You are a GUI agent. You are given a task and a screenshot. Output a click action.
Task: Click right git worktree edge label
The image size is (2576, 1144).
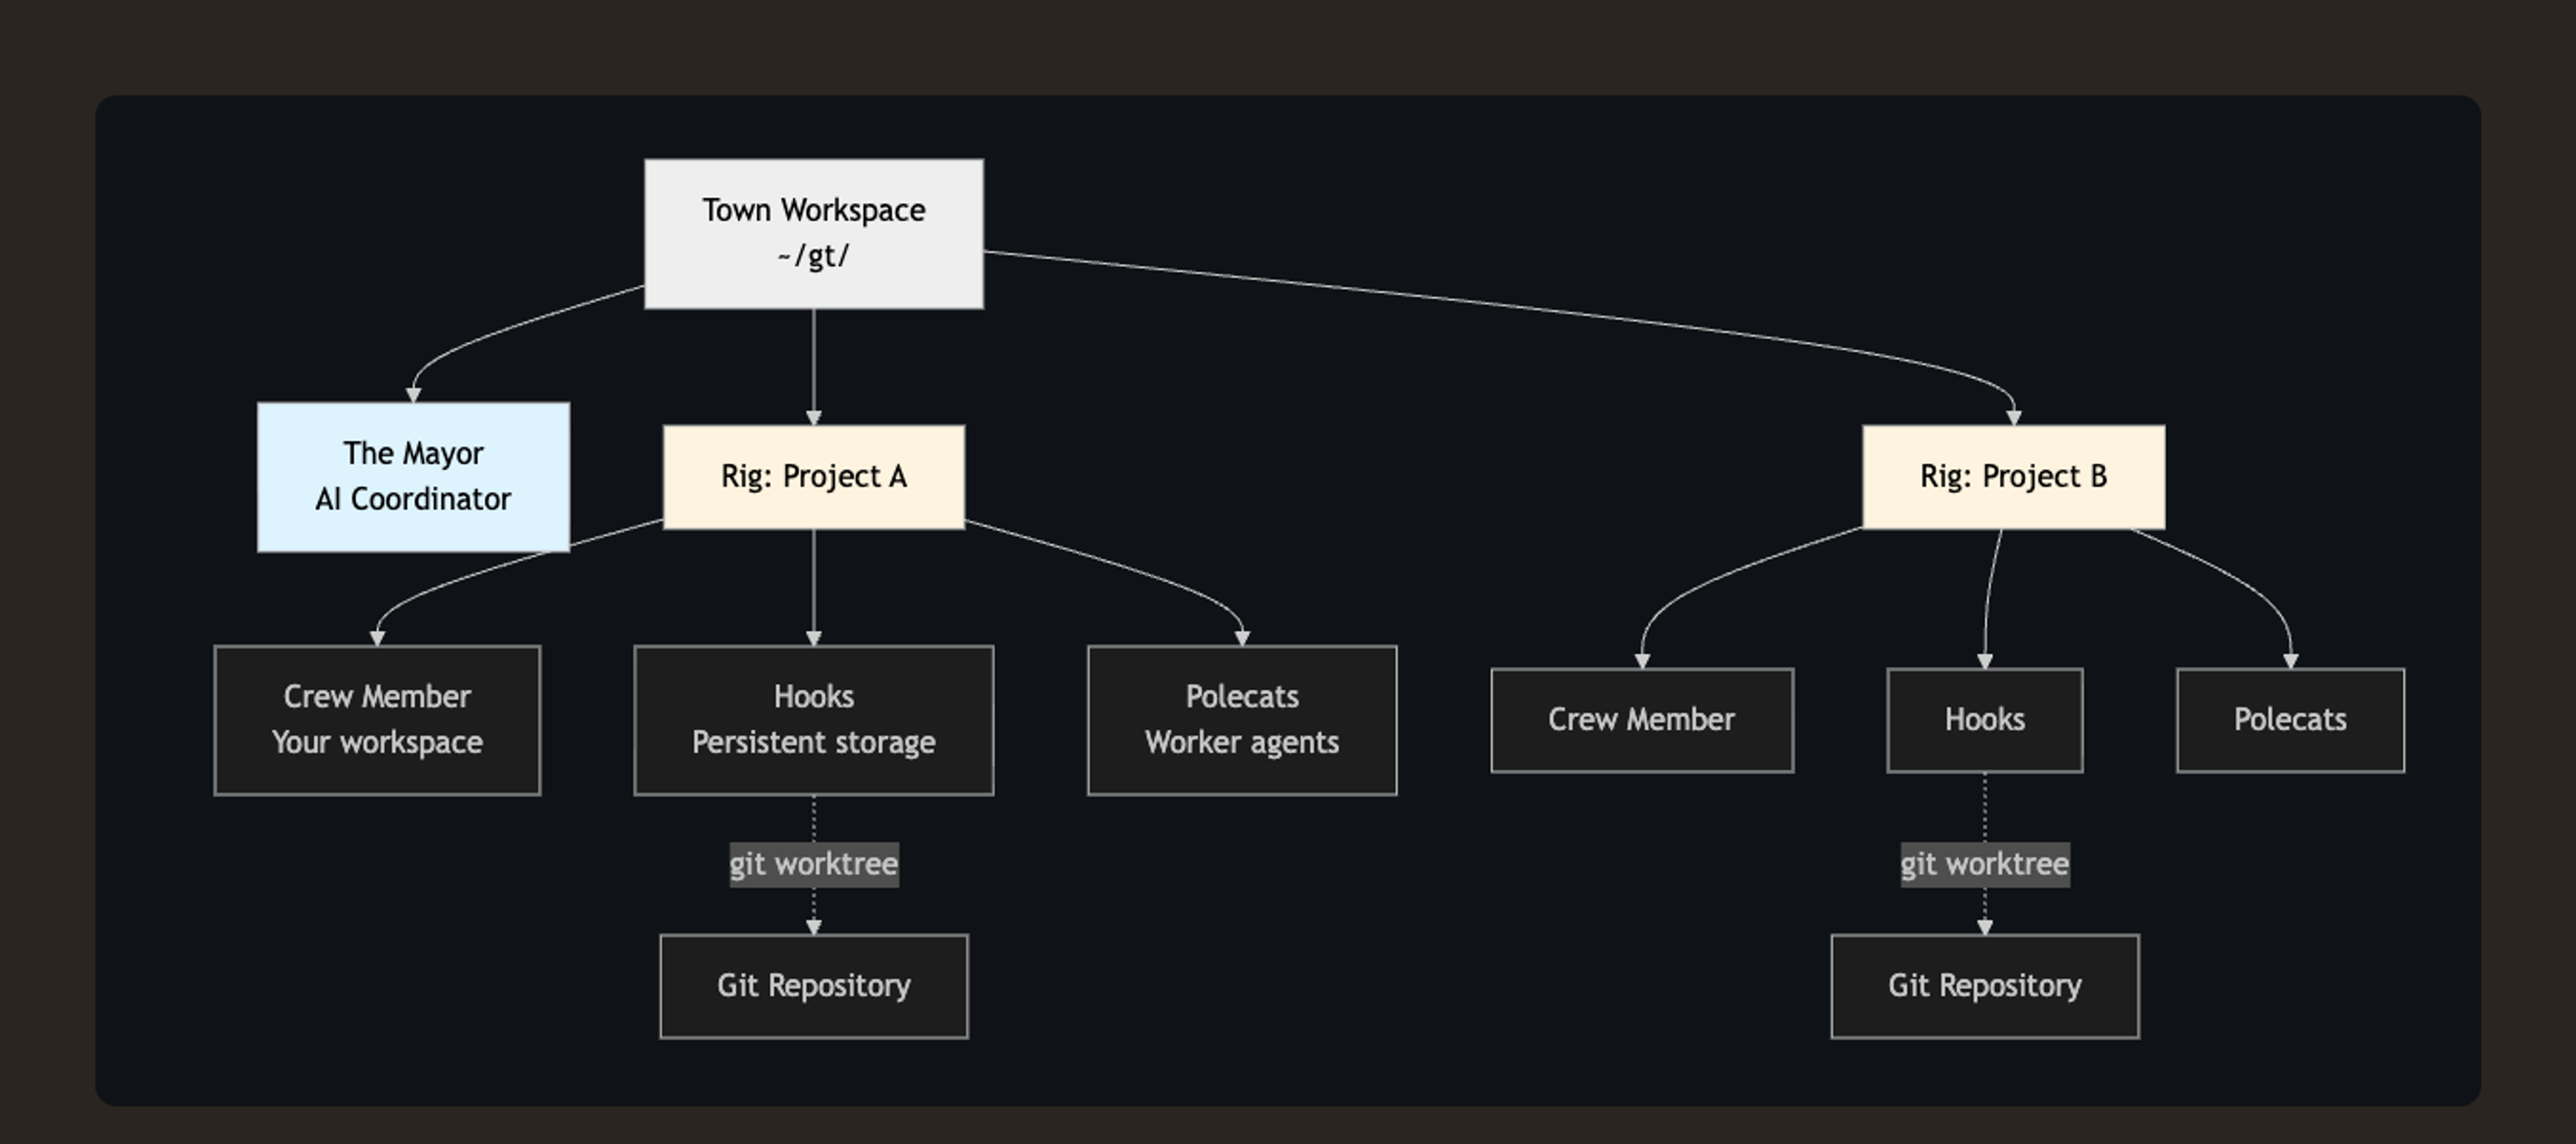click(x=1984, y=864)
